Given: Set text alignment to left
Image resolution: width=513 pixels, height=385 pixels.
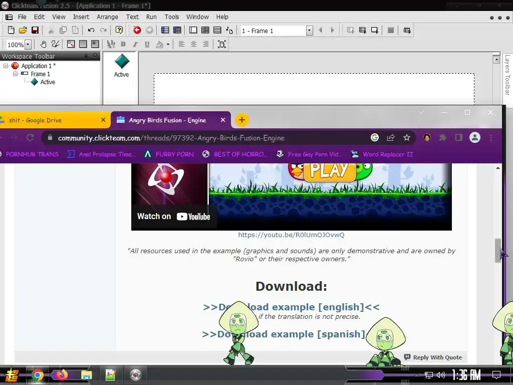Looking at the screenshot, I should click(181, 44).
